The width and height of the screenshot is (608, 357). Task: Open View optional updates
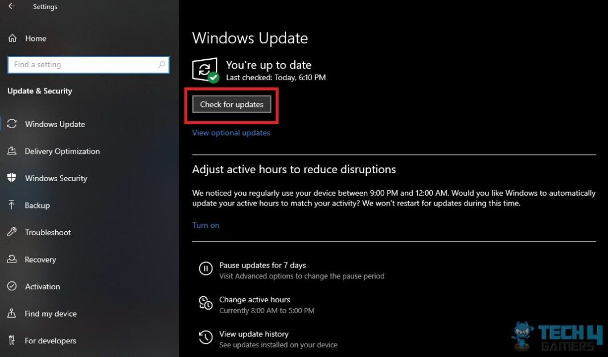231,132
